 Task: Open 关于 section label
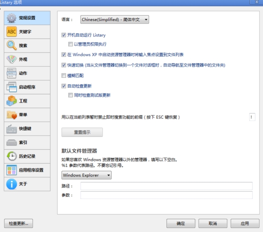[x=23, y=184]
